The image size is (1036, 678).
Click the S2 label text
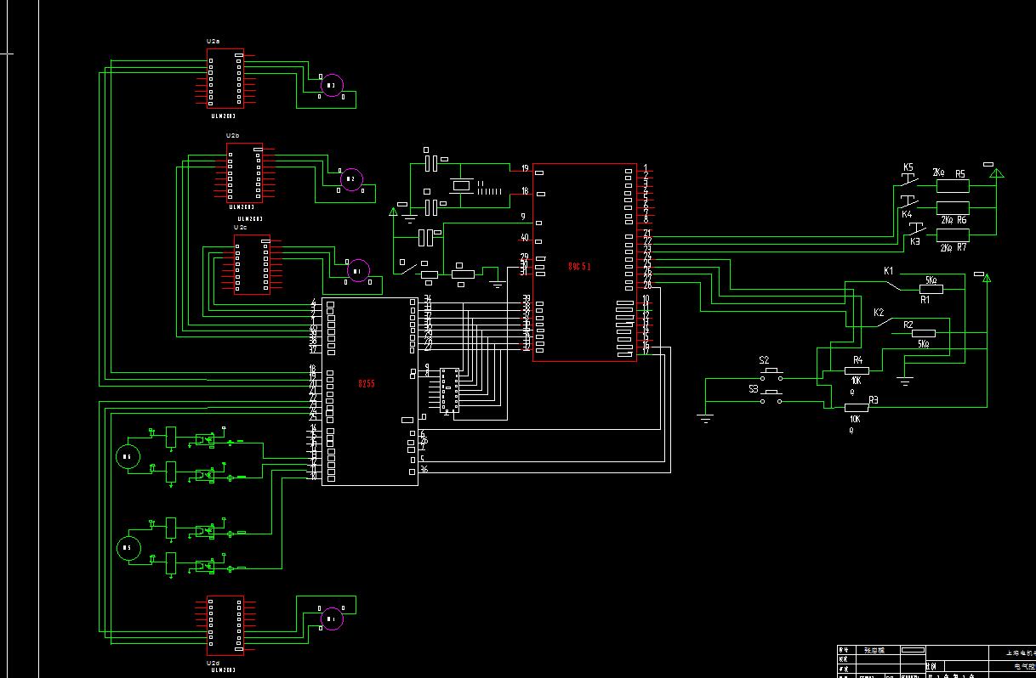[x=764, y=361]
